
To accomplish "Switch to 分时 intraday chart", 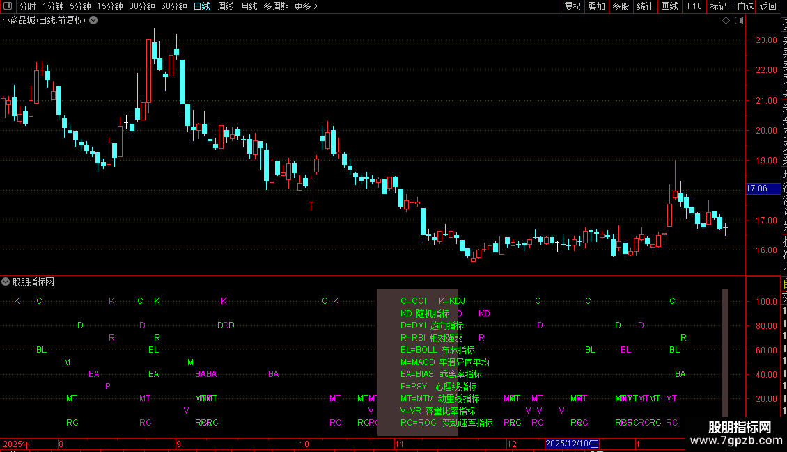I will [x=28, y=6].
